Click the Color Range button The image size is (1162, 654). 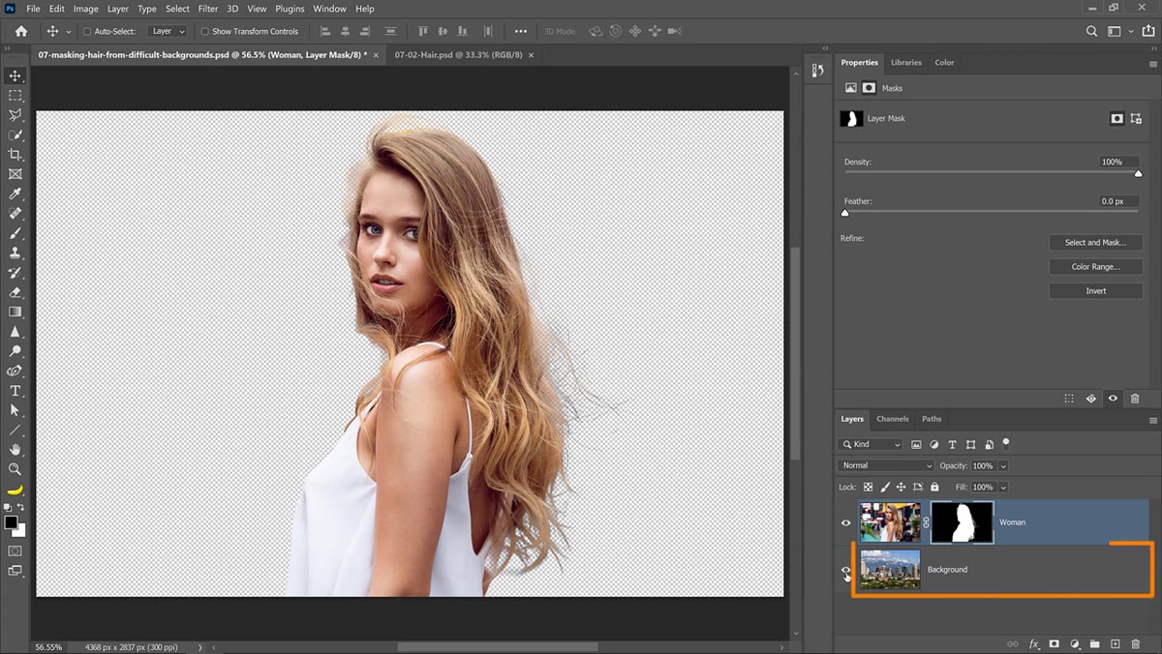tap(1095, 267)
